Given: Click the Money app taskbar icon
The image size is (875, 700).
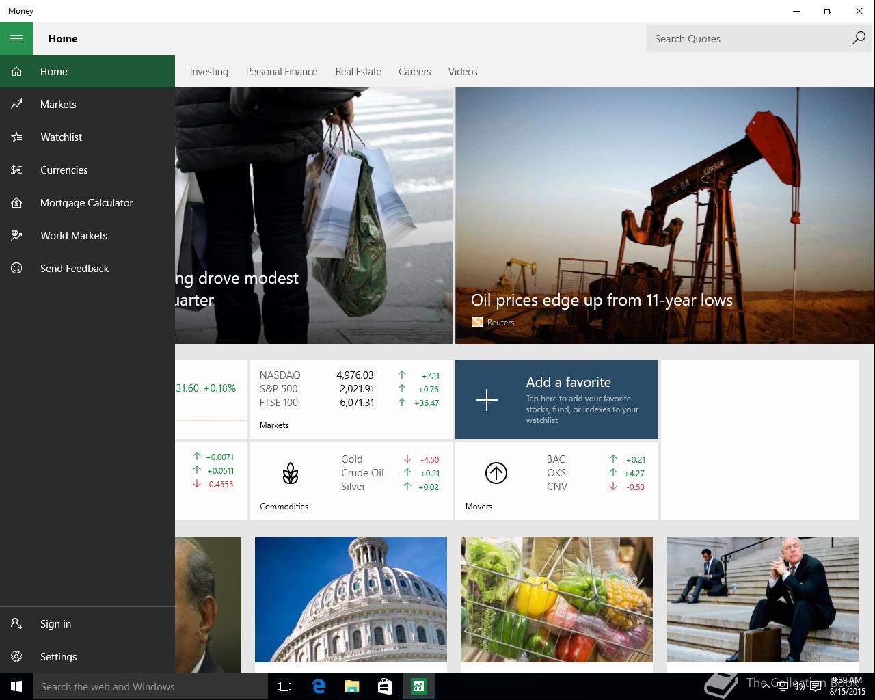Looking at the screenshot, I should [418, 686].
